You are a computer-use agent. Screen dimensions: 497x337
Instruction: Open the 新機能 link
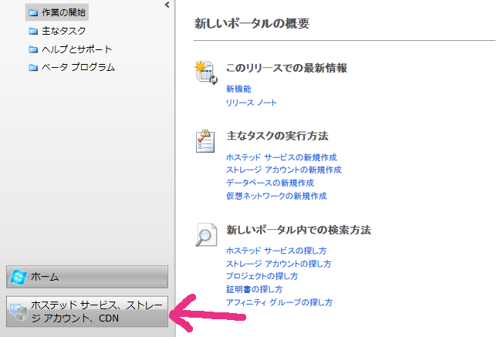pos(238,89)
